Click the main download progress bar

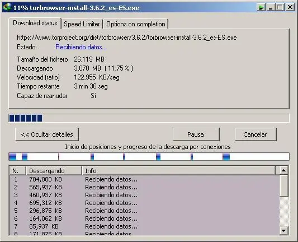149,118
